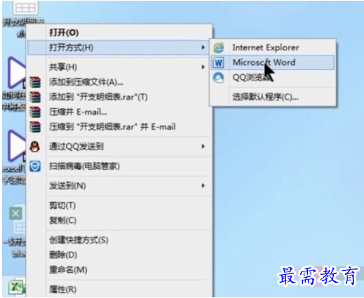This screenshot has height=298, width=364.
Task: Click WinRAR icon beside 压缩到 "开支明细表.rar" 并 E-mail
Action: point(35,127)
